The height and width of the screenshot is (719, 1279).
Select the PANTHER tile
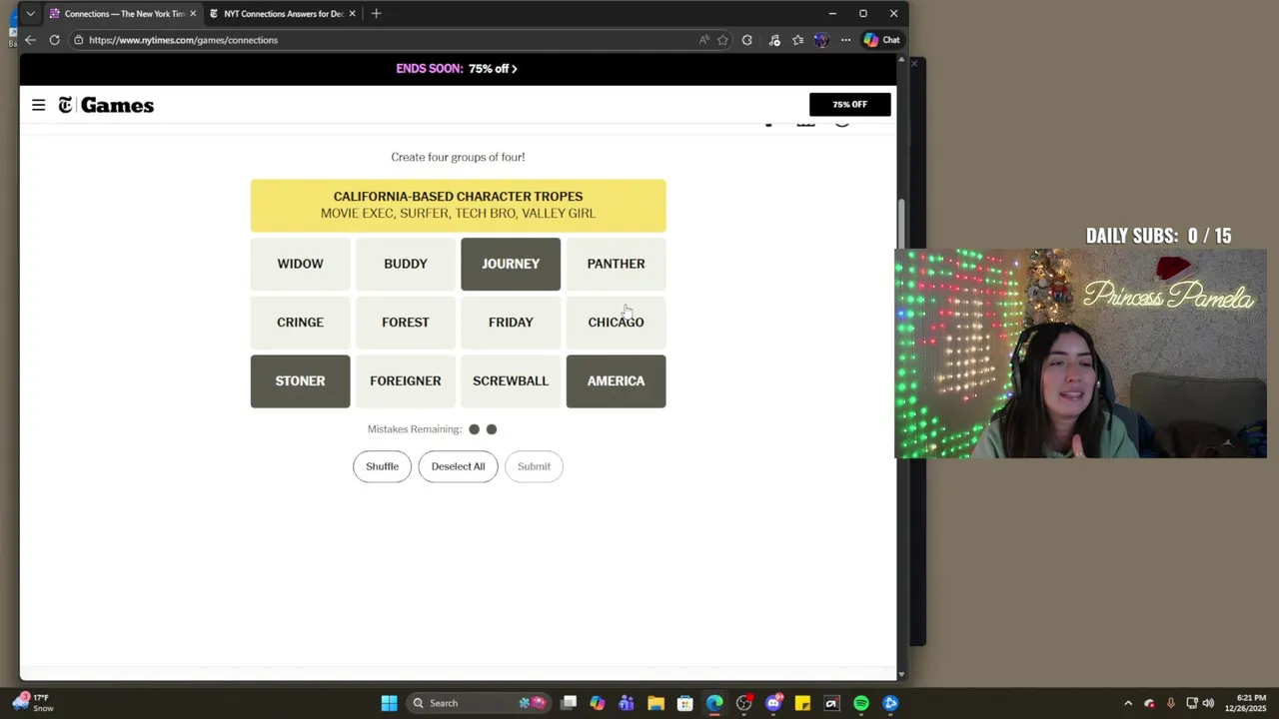click(x=616, y=264)
